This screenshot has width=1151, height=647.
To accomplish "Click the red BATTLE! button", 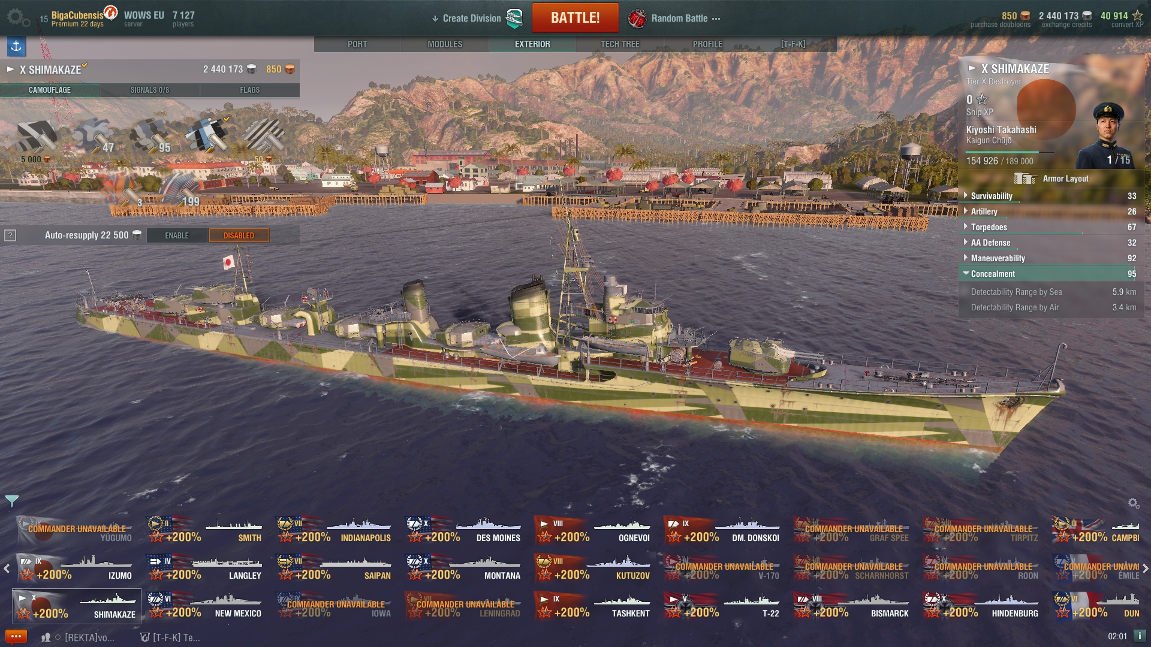I will 575,18.
